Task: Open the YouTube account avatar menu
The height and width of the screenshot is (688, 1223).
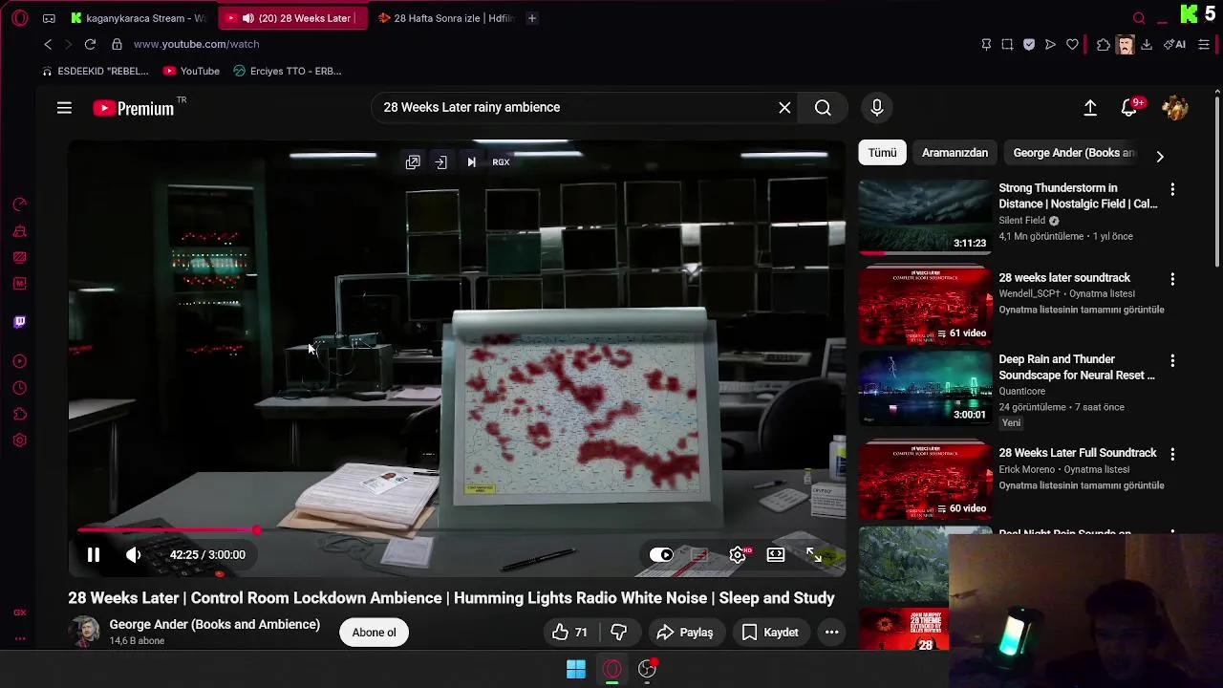Action: (1174, 108)
